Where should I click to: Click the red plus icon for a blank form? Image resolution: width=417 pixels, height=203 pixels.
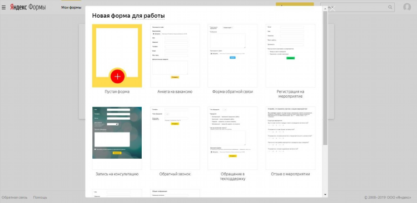117,77
